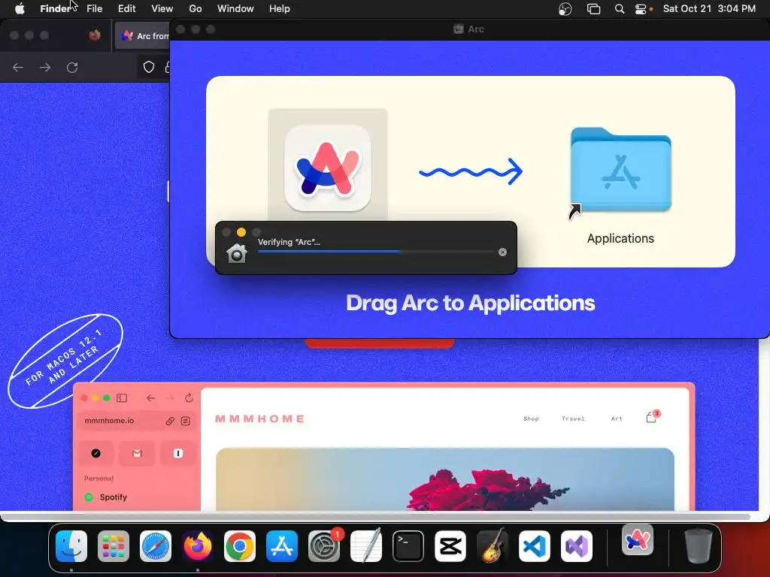Launch Terminal from the Dock
Screen dimensions: 770x577
(x=408, y=546)
